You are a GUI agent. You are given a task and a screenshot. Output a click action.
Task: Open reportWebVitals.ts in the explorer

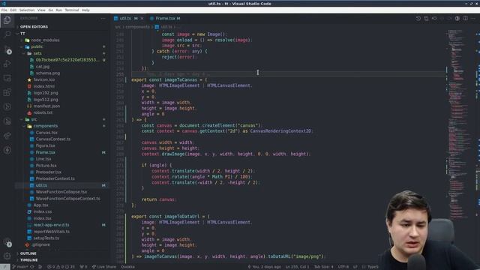[x=61, y=232]
